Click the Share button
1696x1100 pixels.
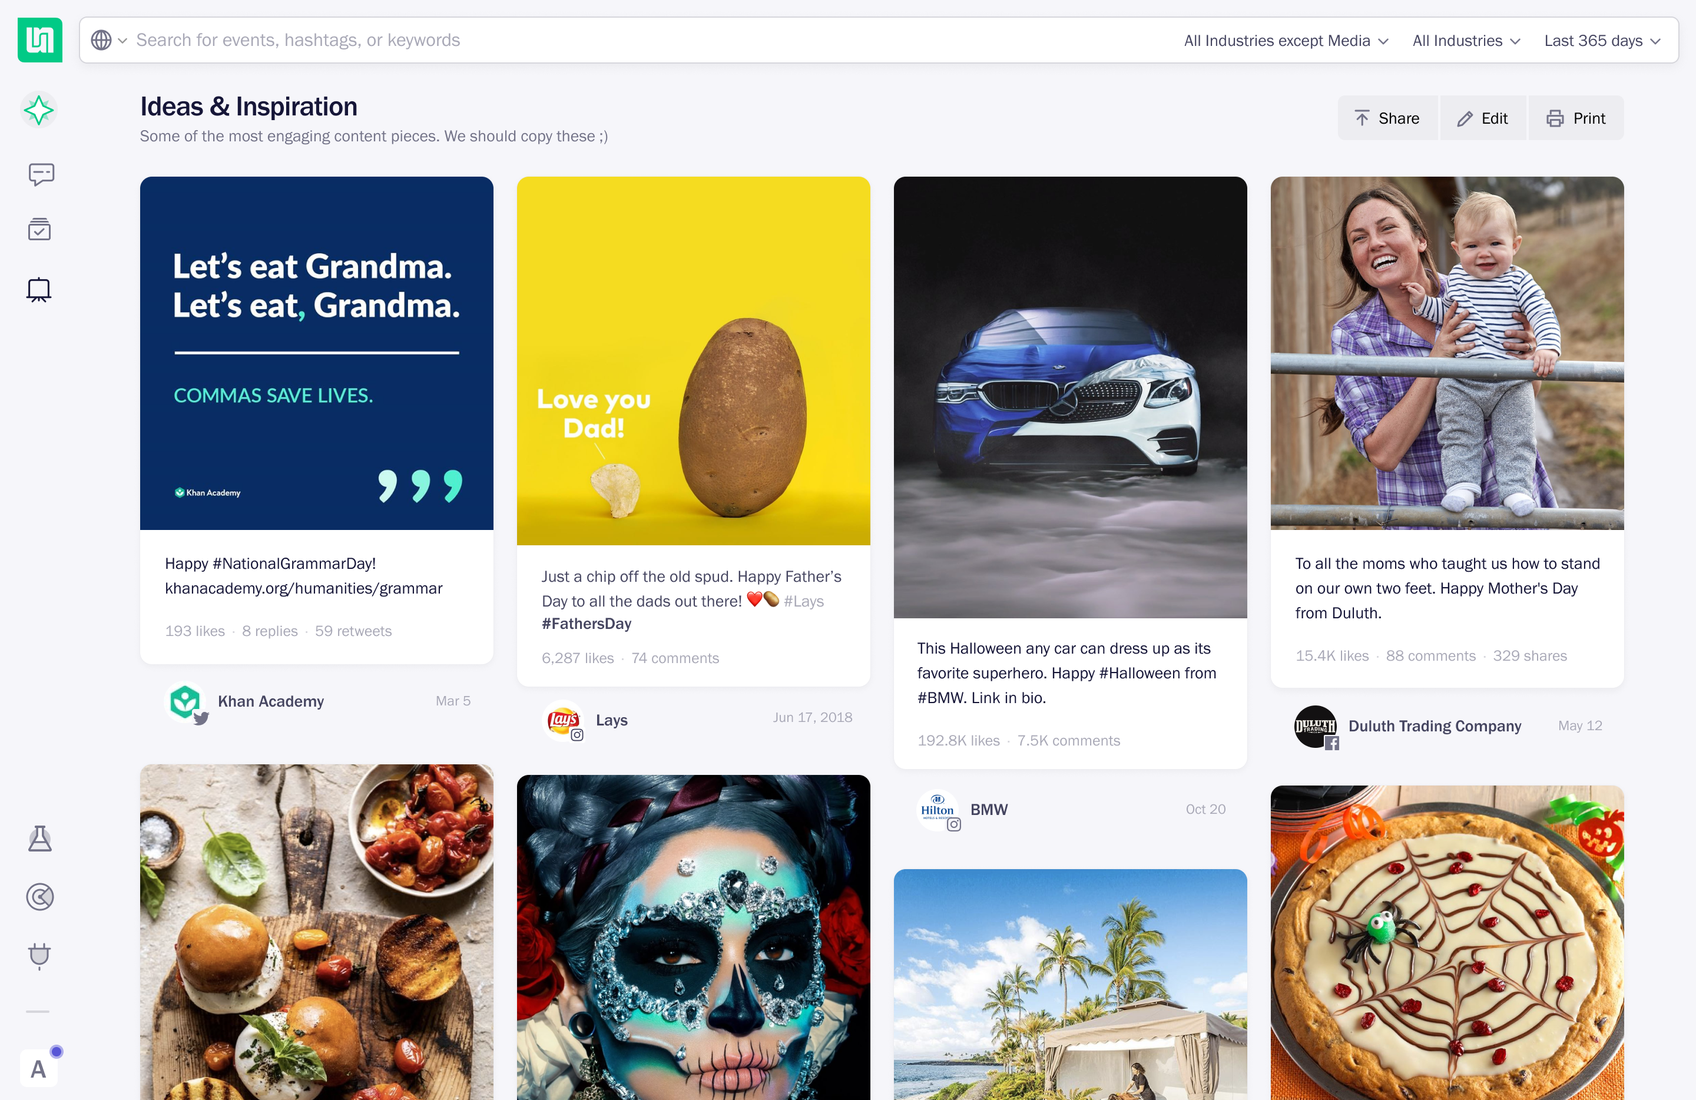point(1387,118)
